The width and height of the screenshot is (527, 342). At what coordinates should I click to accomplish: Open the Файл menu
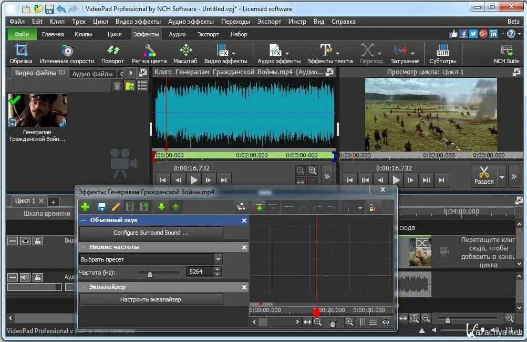coord(17,22)
